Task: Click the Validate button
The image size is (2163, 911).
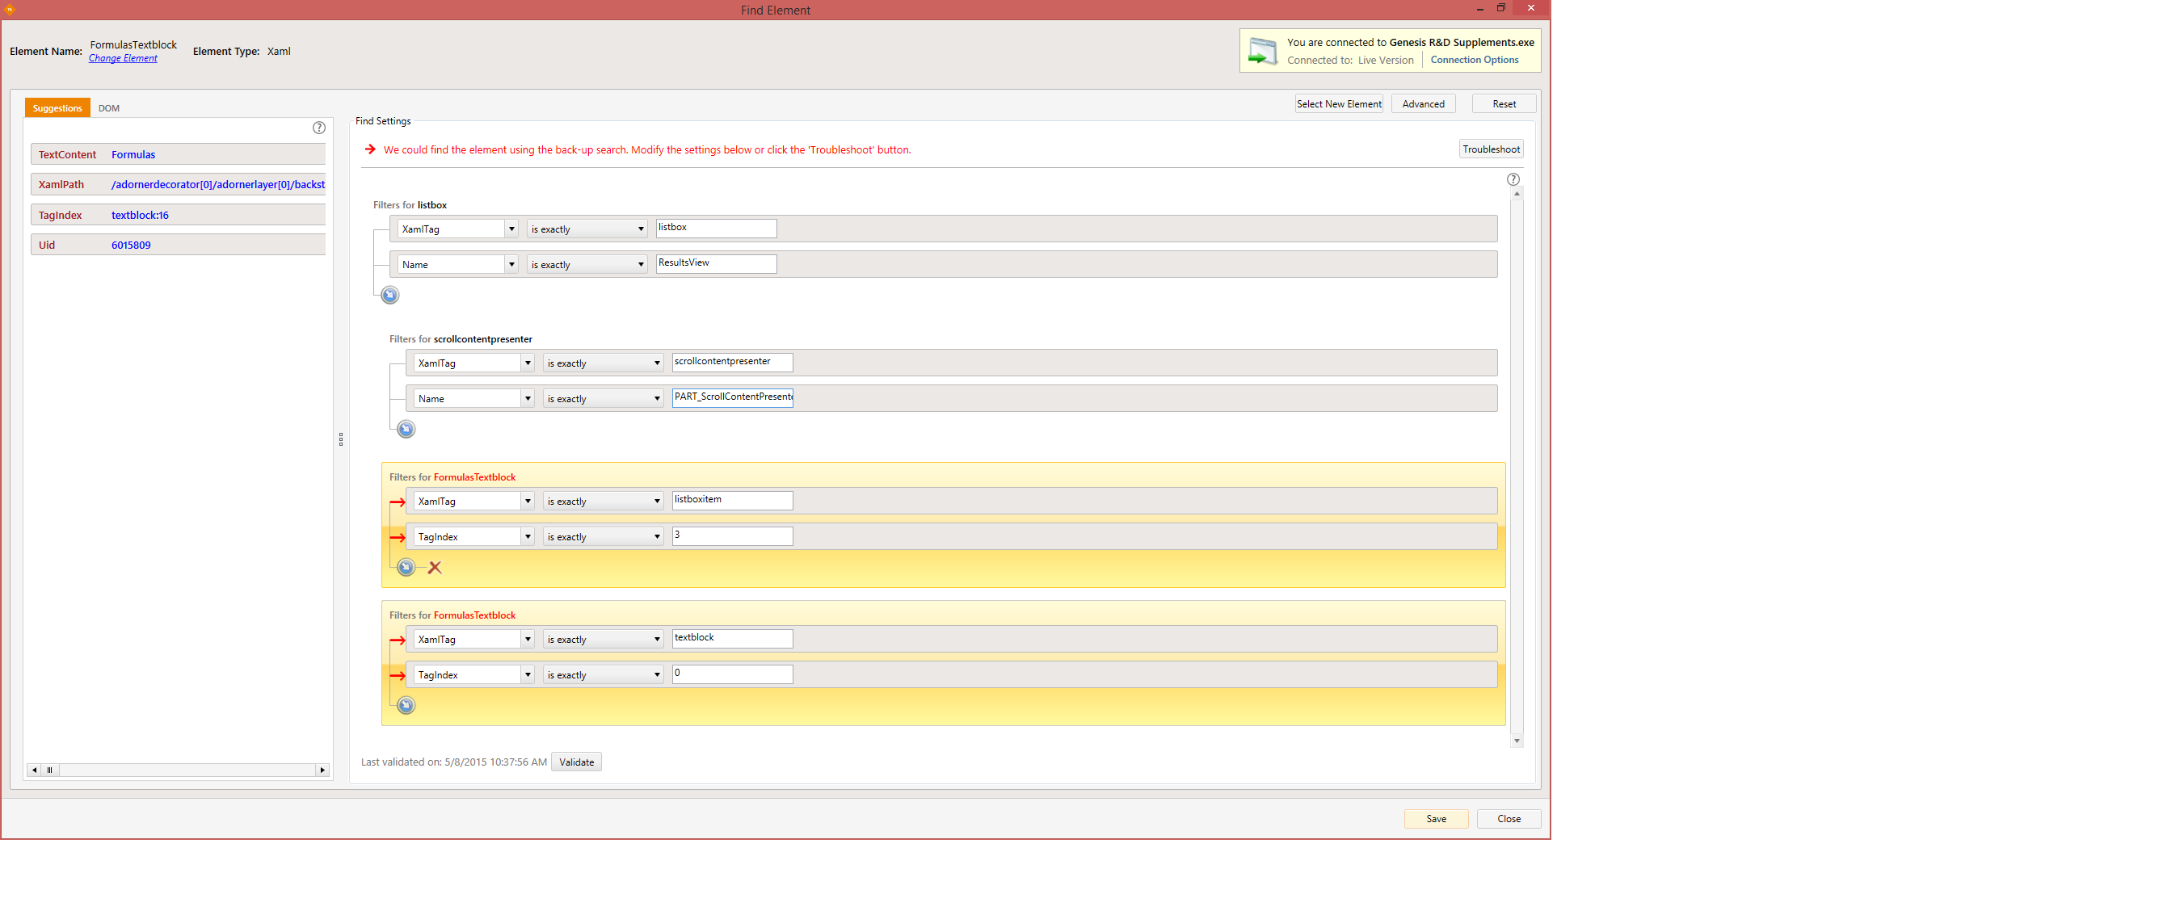Action: point(576,762)
